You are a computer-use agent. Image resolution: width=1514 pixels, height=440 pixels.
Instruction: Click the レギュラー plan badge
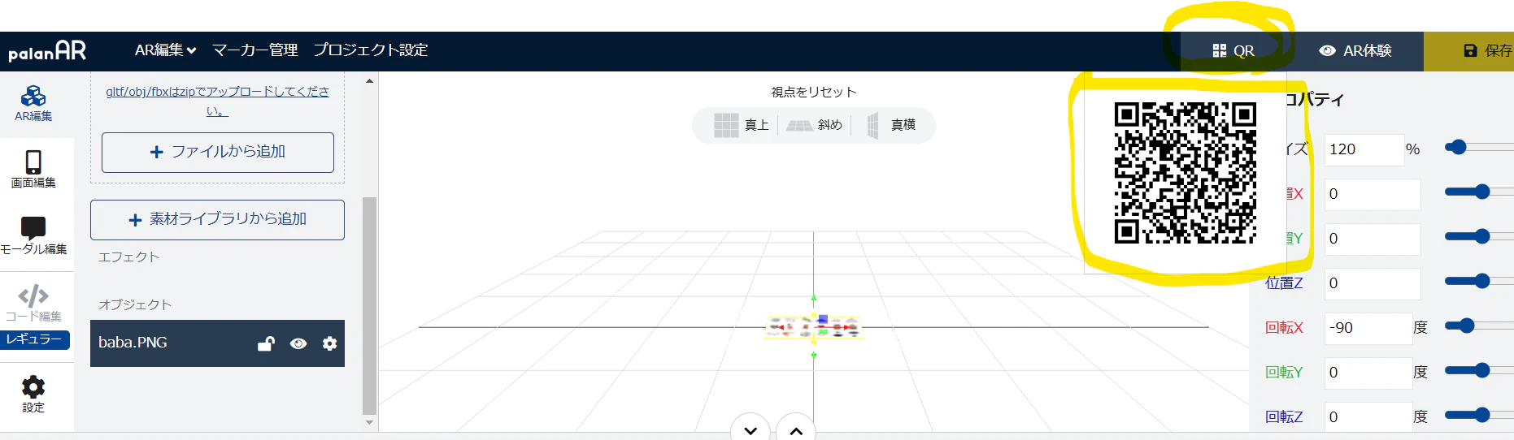(x=34, y=339)
